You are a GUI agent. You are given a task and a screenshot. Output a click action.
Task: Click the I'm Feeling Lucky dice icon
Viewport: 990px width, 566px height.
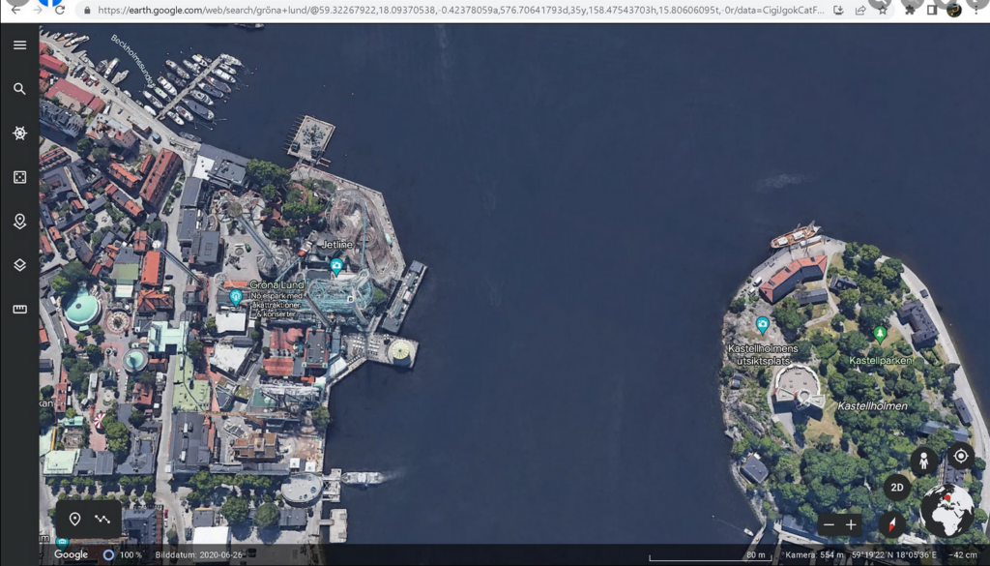point(19,178)
